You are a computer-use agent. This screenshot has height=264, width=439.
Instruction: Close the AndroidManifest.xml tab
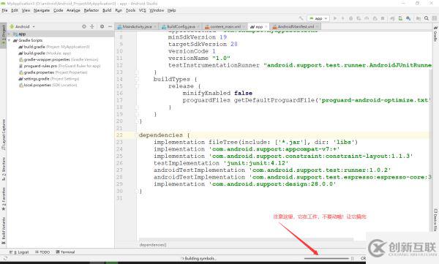click(318, 26)
